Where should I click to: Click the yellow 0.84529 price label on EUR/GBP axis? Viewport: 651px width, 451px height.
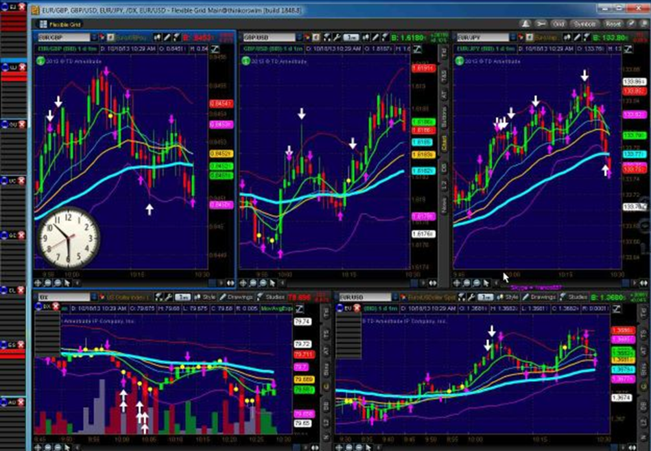221,154
